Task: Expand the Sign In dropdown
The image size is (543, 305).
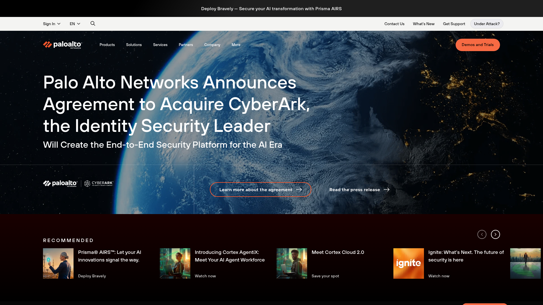Action: tap(51, 24)
